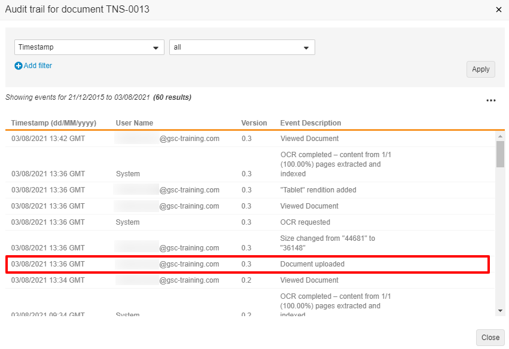Open the Timestamp filter field dropdown
The image size is (509, 349).
(89, 48)
